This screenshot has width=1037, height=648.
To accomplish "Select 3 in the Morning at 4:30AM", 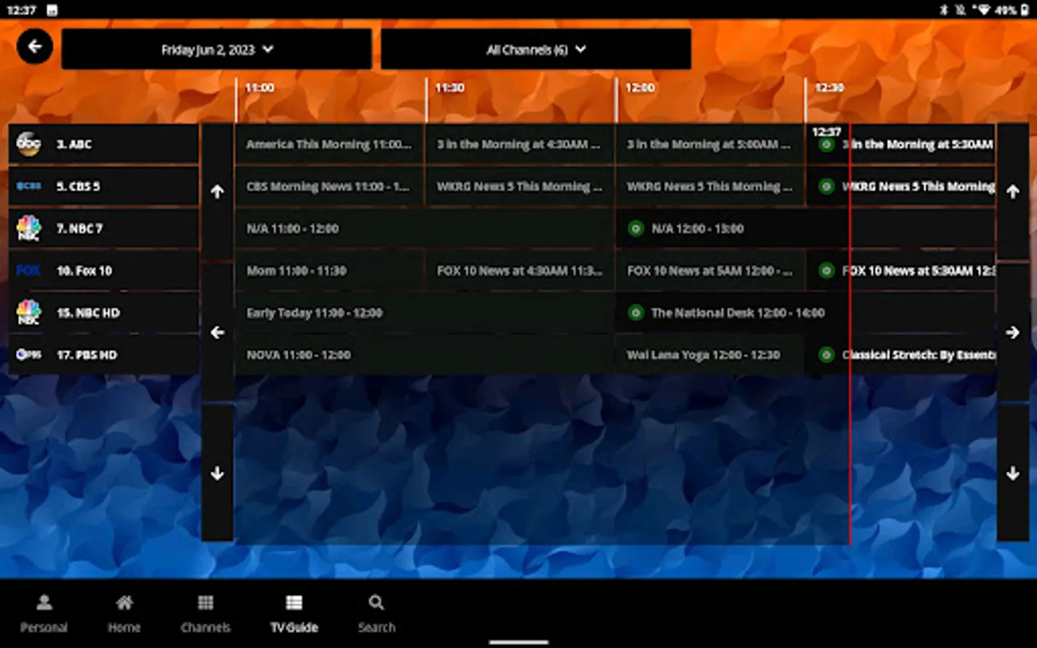I will (x=520, y=144).
